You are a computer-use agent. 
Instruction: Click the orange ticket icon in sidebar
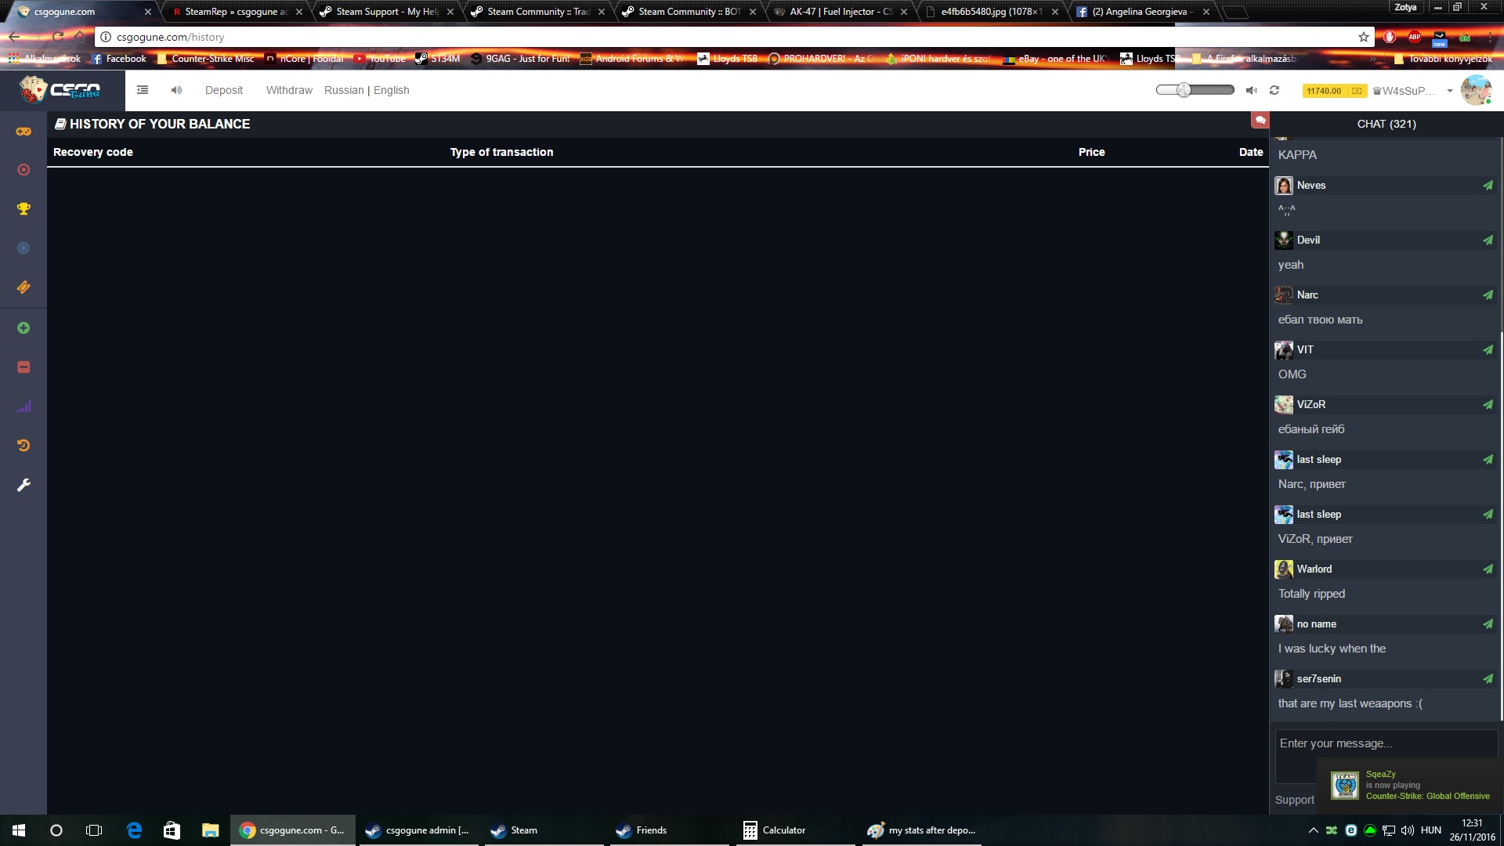(x=23, y=287)
